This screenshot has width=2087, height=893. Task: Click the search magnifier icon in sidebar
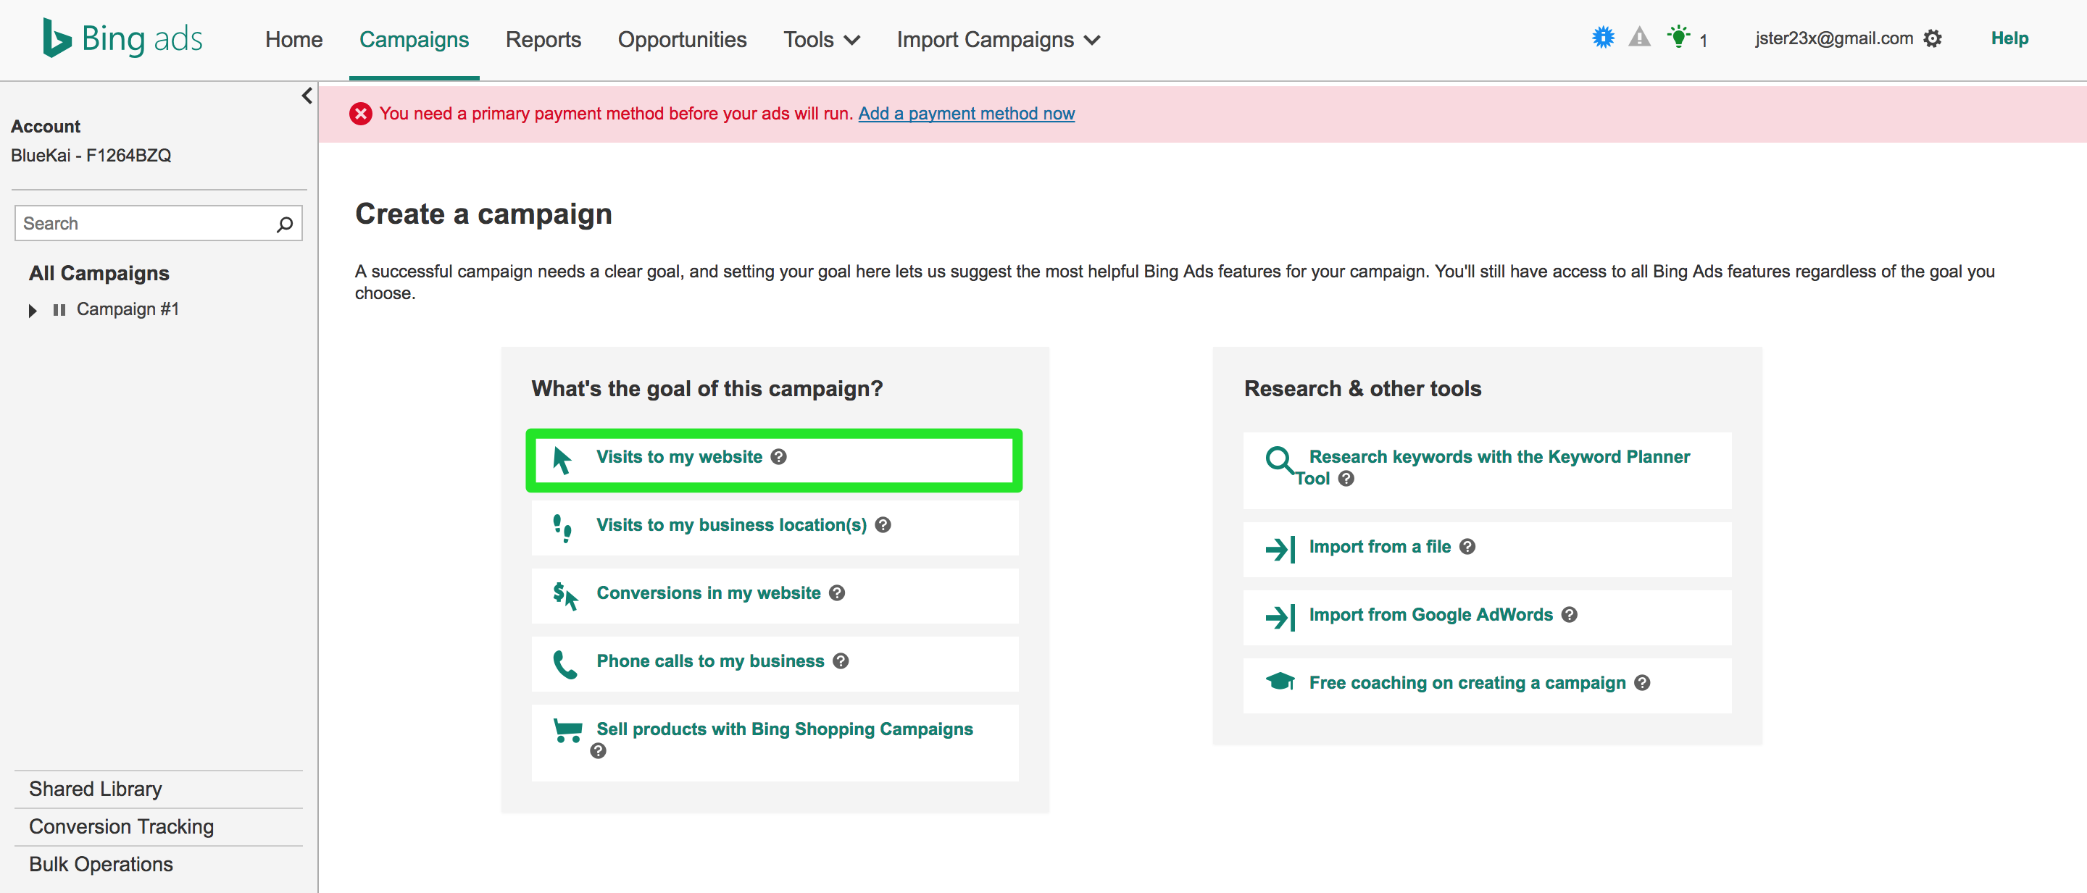pyautogui.click(x=284, y=225)
